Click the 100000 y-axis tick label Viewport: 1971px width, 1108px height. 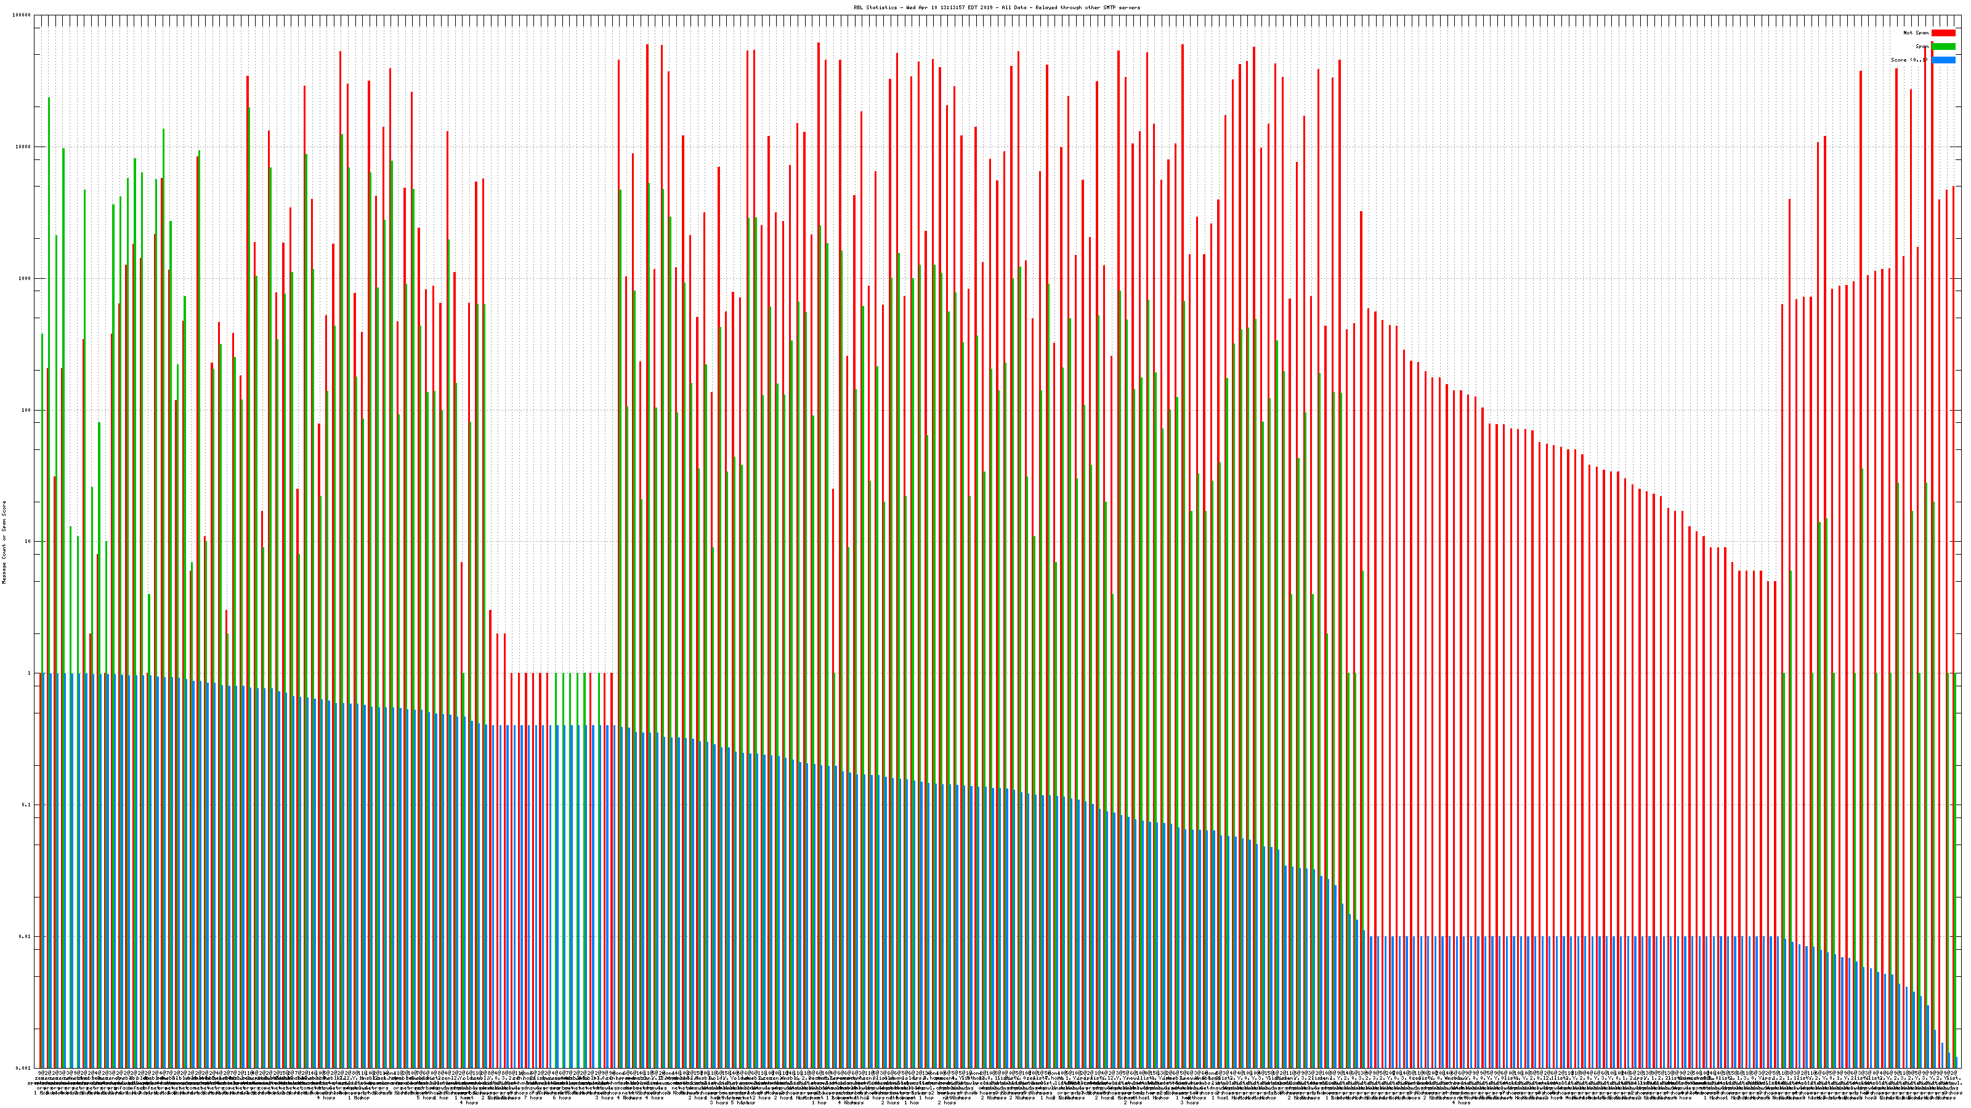tap(22, 15)
